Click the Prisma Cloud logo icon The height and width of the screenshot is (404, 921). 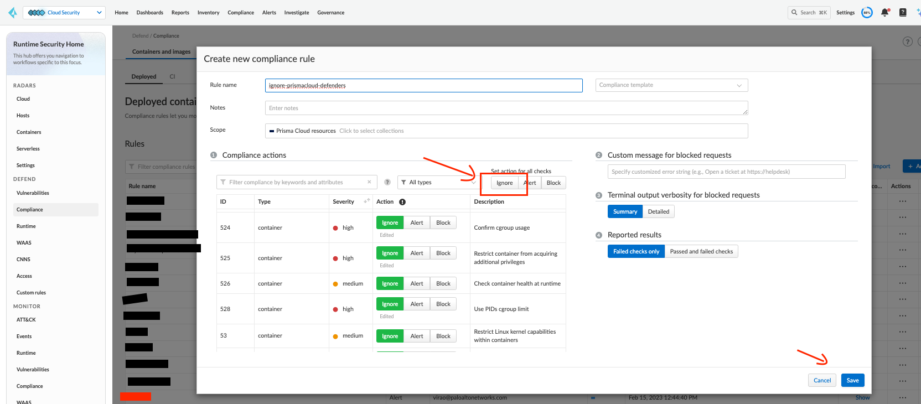tap(12, 12)
